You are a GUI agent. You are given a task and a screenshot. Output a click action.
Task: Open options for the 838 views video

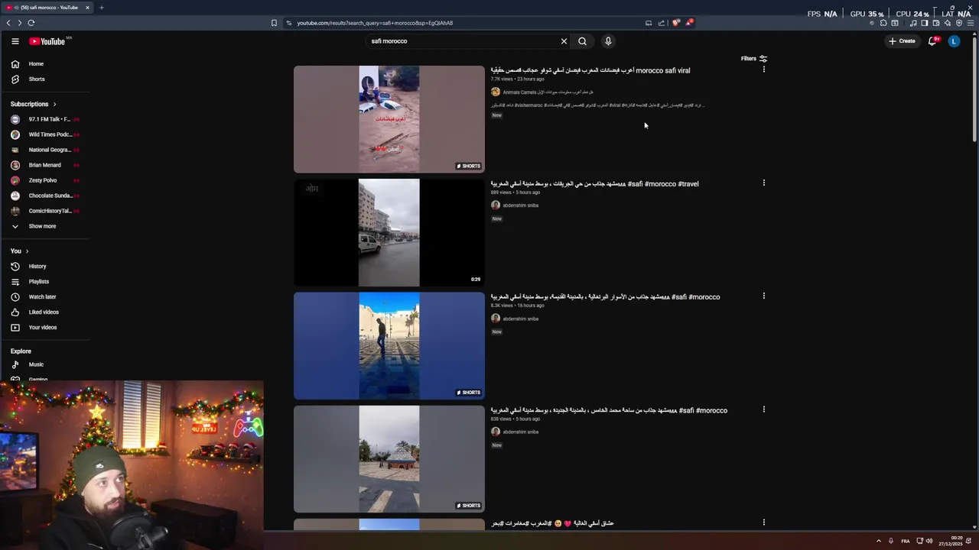[763, 409]
